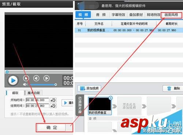Viewport: 183px width, 135px height.
Task: Open the 视频 tab
Action: click(x=83, y=15)
